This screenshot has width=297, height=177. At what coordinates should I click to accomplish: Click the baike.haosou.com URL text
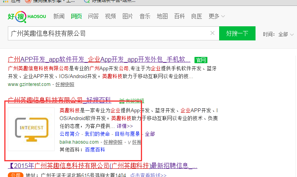[x=79, y=142]
